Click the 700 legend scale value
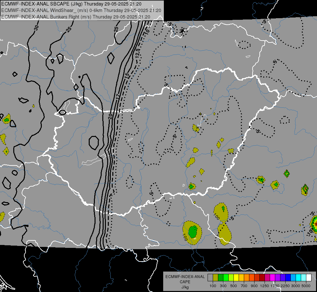Viewport: 317px width, 292px height. 244,286
